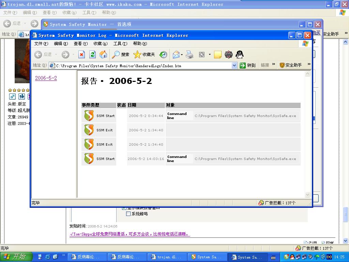The image size is (349, 262).
Task: Click SSM icon in 14:03:16 Start row
Action: pyautogui.click(x=89, y=159)
